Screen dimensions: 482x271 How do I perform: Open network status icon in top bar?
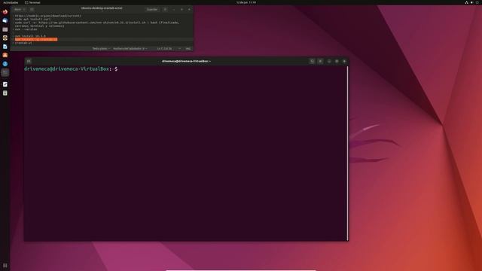point(466,2)
